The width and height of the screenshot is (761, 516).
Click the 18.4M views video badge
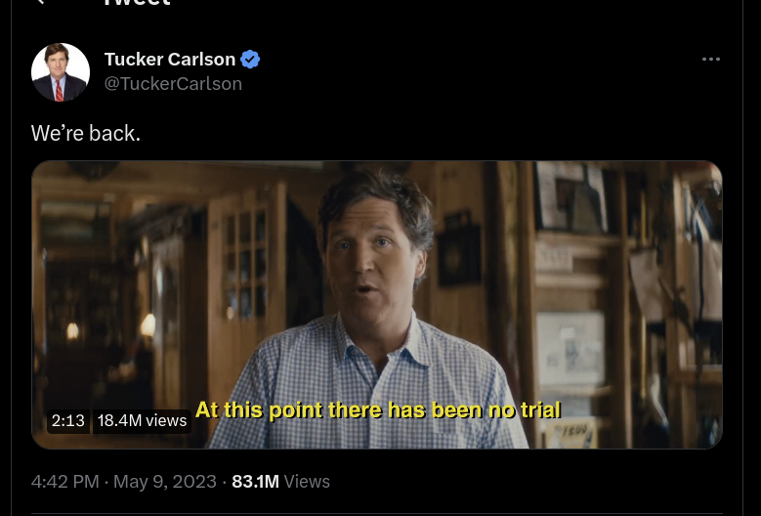pyautogui.click(x=142, y=420)
